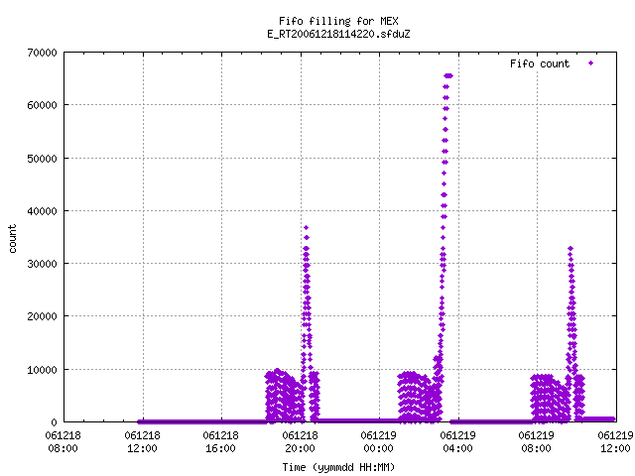
Task: Click the y-axis tick value 40000
Action: tap(42, 211)
